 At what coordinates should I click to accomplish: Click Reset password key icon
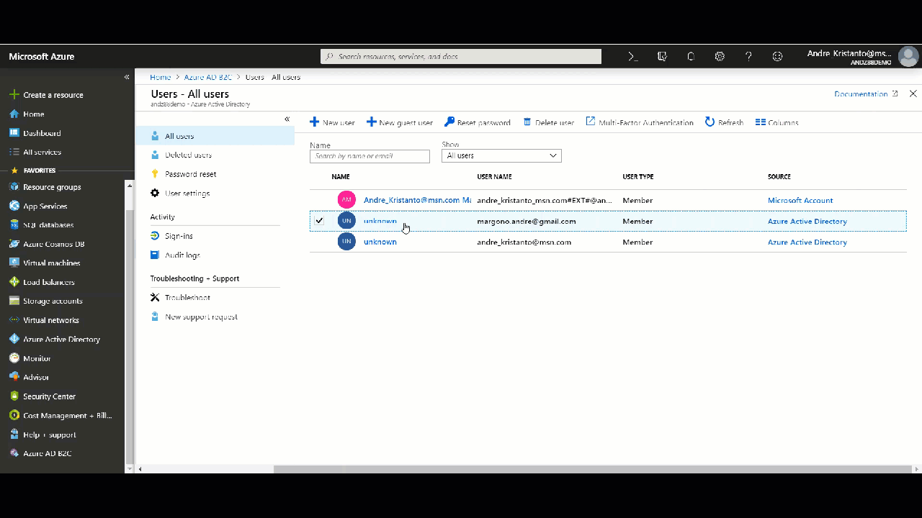point(449,122)
